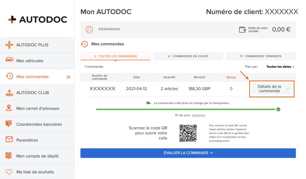This screenshot has height=179, width=306.
Task: Select the Toutes les commandes tab
Action: (115, 56)
